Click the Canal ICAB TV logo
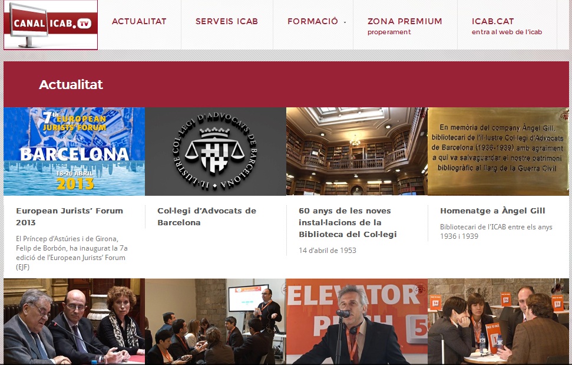The height and width of the screenshot is (365, 572). (x=51, y=25)
